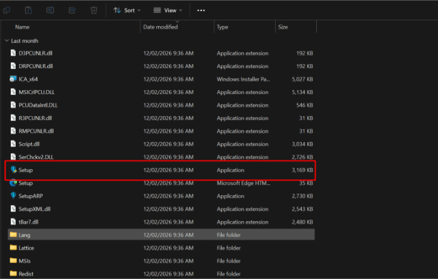Open the See more ellipsis menu
Screen dimensions: 438x279
coord(201,10)
